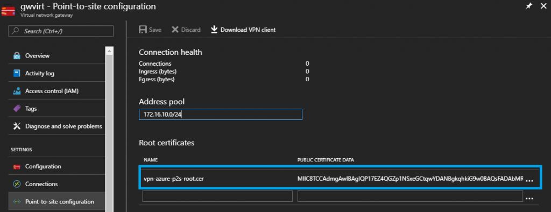Screen dimensions: 551x212
Task: Click the Save disk icon
Action: (143, 30)
